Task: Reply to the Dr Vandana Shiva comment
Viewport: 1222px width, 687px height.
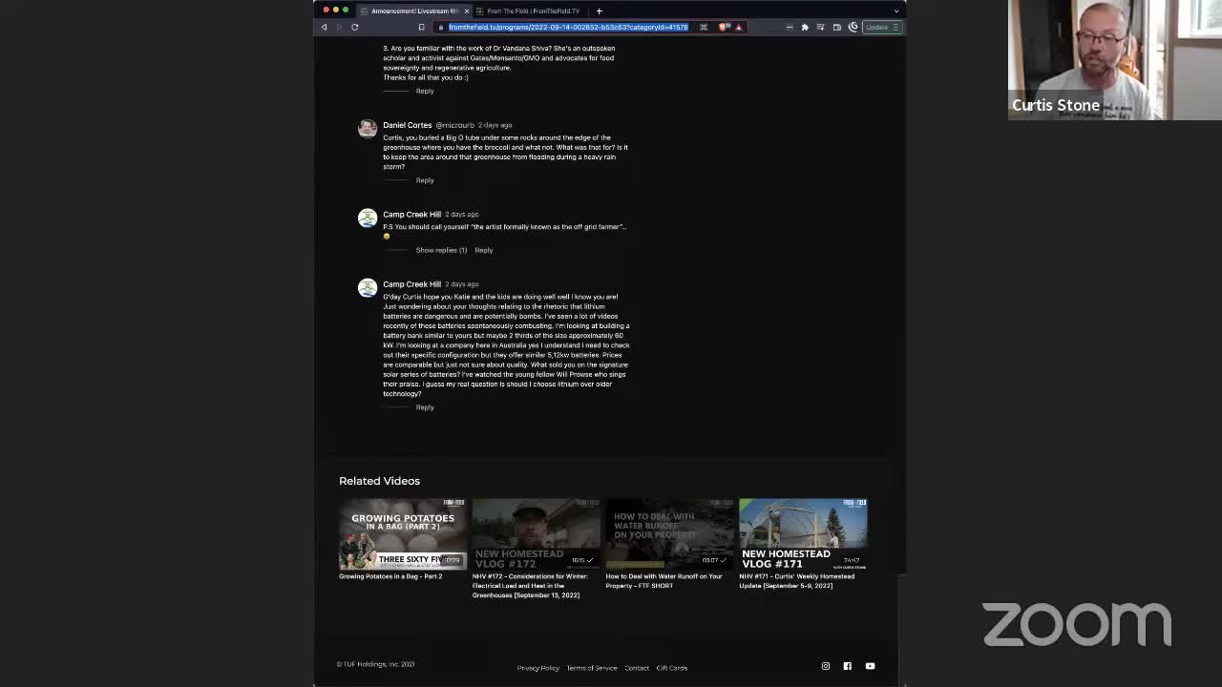Action: pyautogui.click(x=425, y=91)
